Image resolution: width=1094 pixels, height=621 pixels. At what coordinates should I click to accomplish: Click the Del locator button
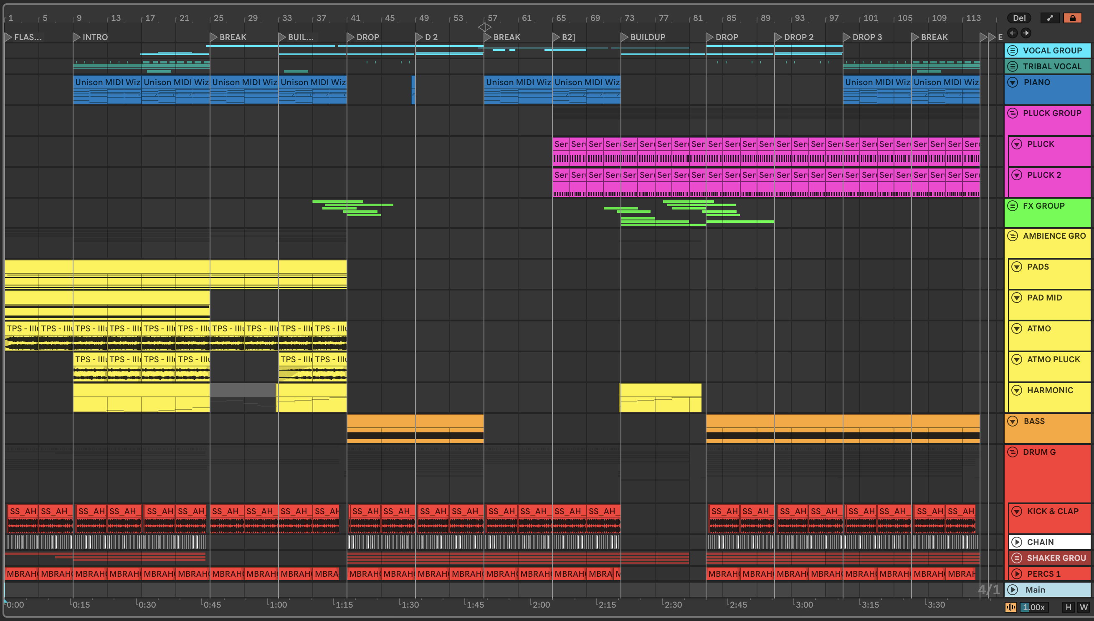[x=1019, y=18]
